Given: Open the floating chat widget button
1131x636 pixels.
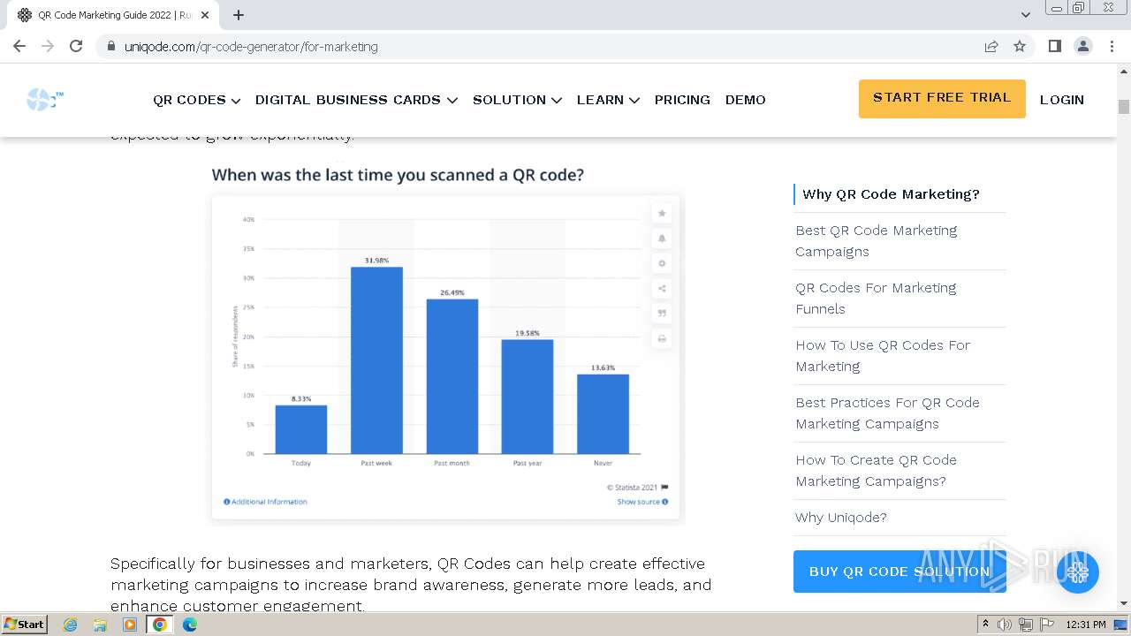Looking at the screenshot, I should point(1077,572).
